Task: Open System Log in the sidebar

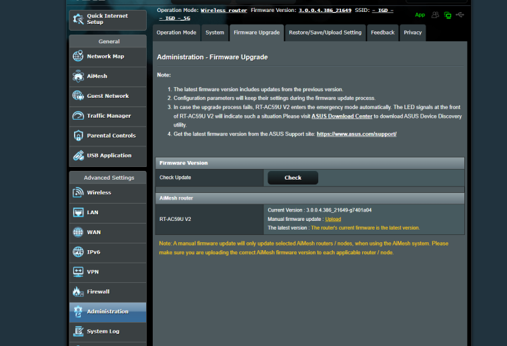Action: (x=107, y=331)
